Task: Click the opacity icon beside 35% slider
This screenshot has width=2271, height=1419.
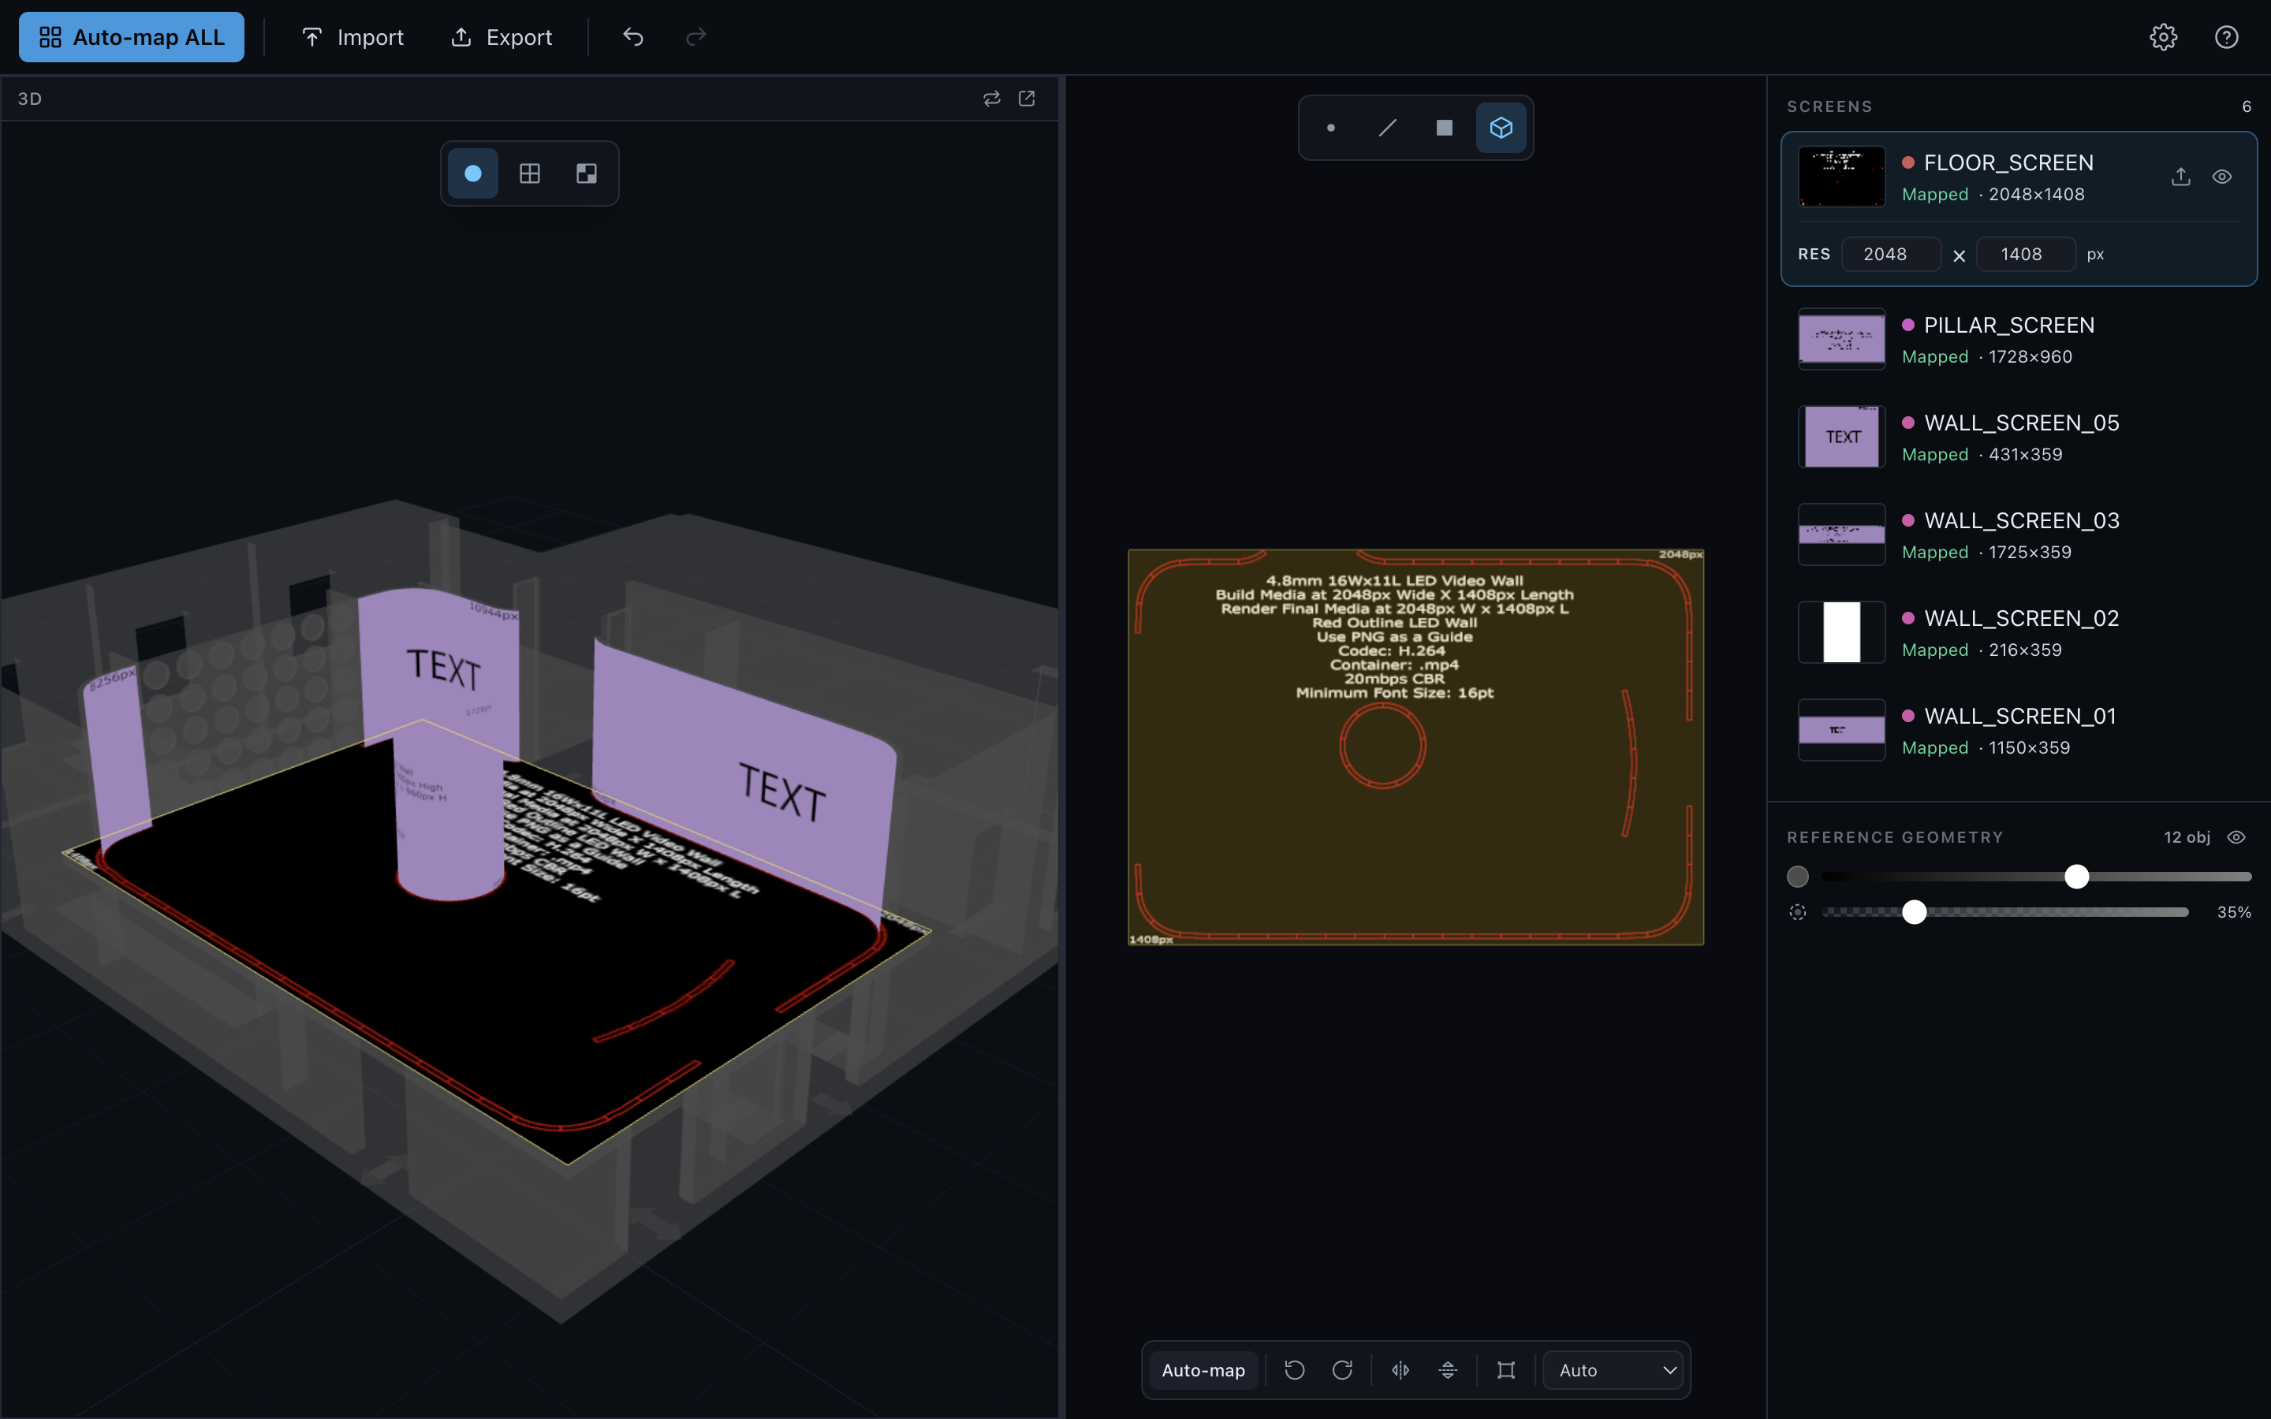Action: (x=1797, y=912)
